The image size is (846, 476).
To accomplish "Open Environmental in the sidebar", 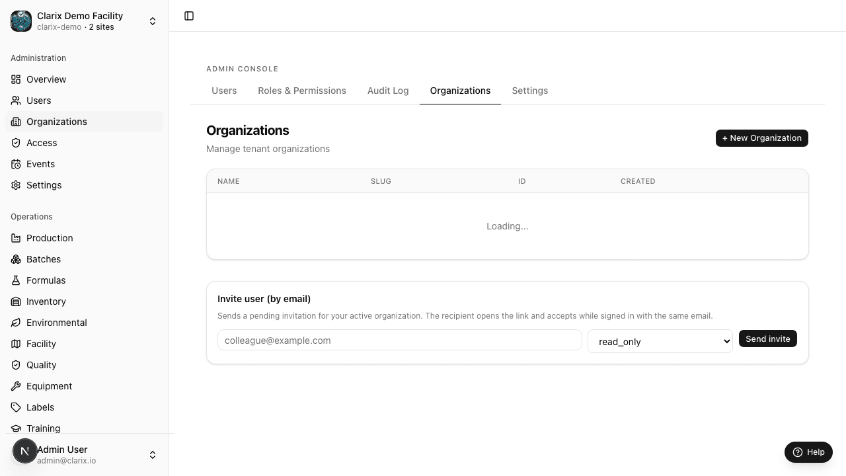I will coord(85,323).
